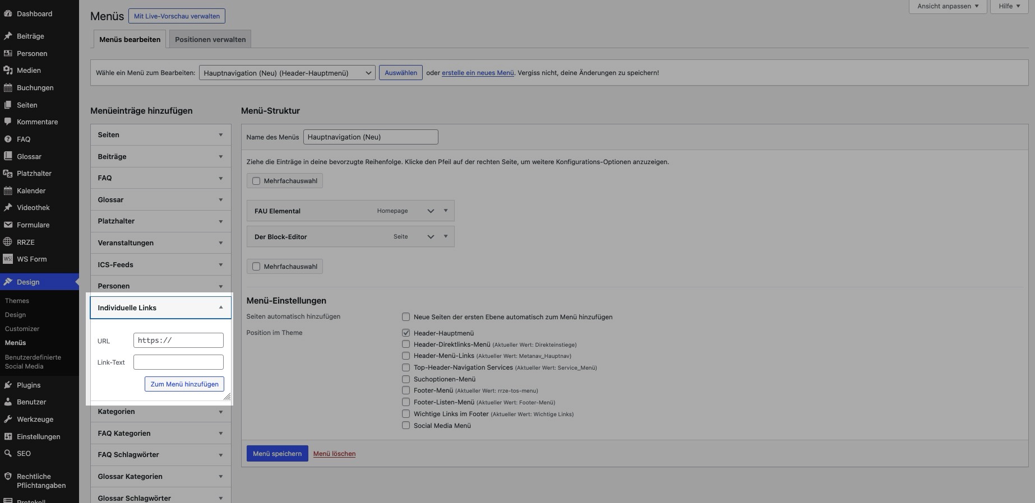Open the menu selection dropdown Hauptnavigation (Neu)
The height and width of the screenshot is (503, 1035).
point(287,73)
